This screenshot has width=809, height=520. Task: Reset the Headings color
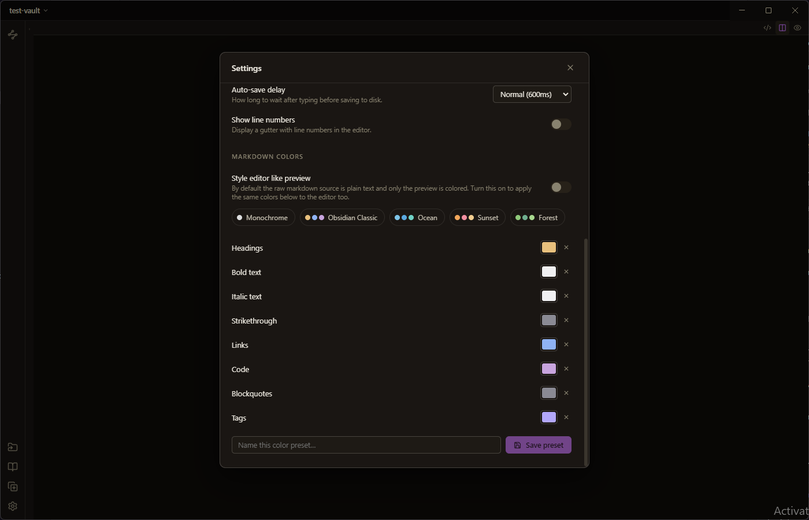click(566, 247)
